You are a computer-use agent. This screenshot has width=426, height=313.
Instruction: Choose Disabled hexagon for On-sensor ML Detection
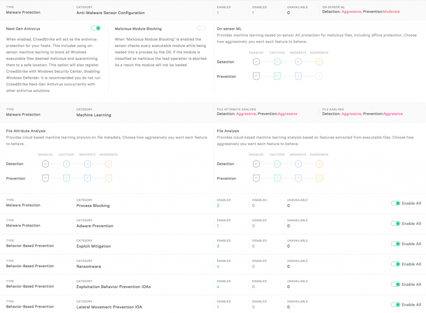point(256,62)
